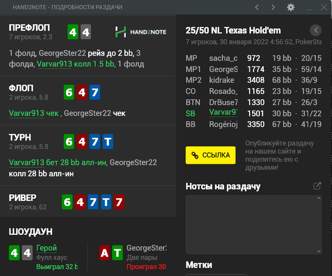Minimize the Hand2Note hand details window

[x=310, y=10]
